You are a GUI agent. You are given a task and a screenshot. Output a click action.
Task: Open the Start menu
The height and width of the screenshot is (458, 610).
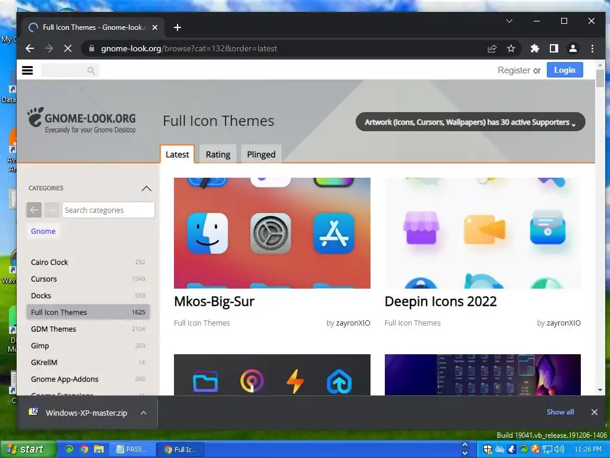(x=28, y=450)
